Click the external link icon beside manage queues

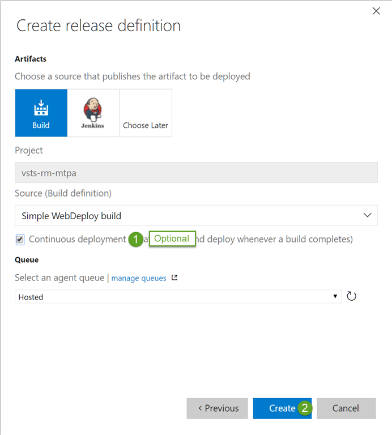174,278
